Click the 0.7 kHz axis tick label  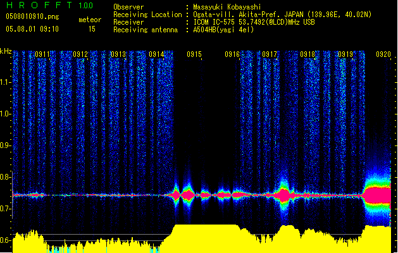[x=5, y=209]
